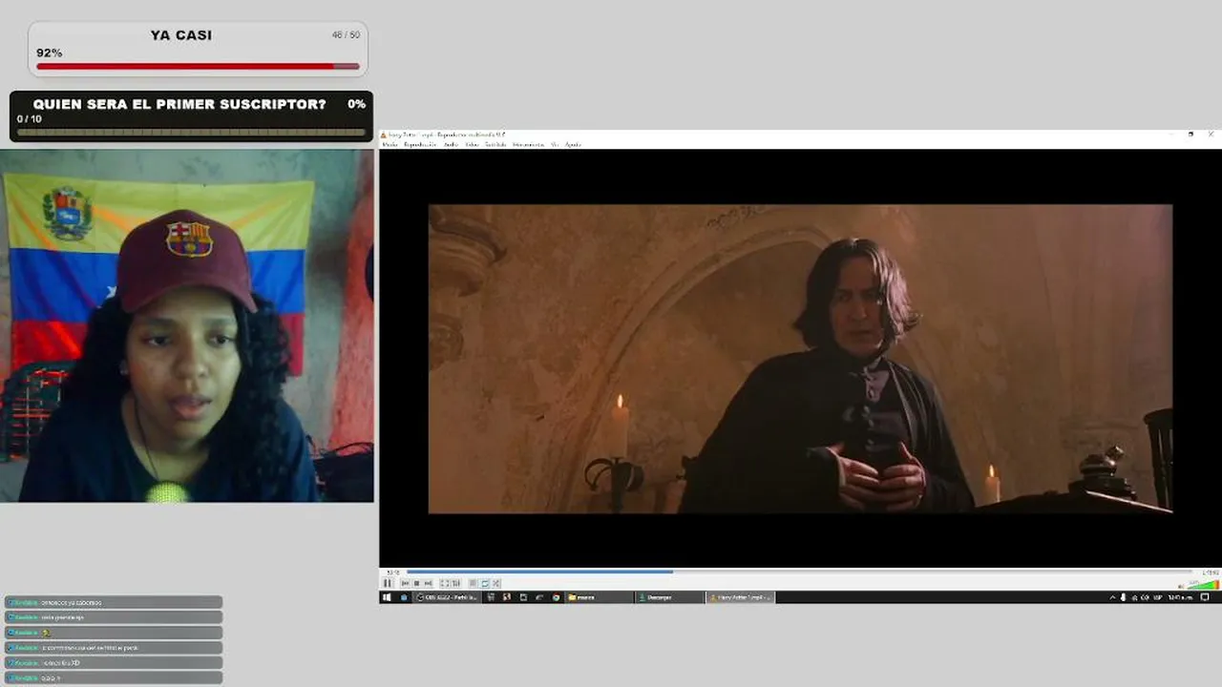
Task: Open the system tray volume icon
Action: click(1144, 597)
